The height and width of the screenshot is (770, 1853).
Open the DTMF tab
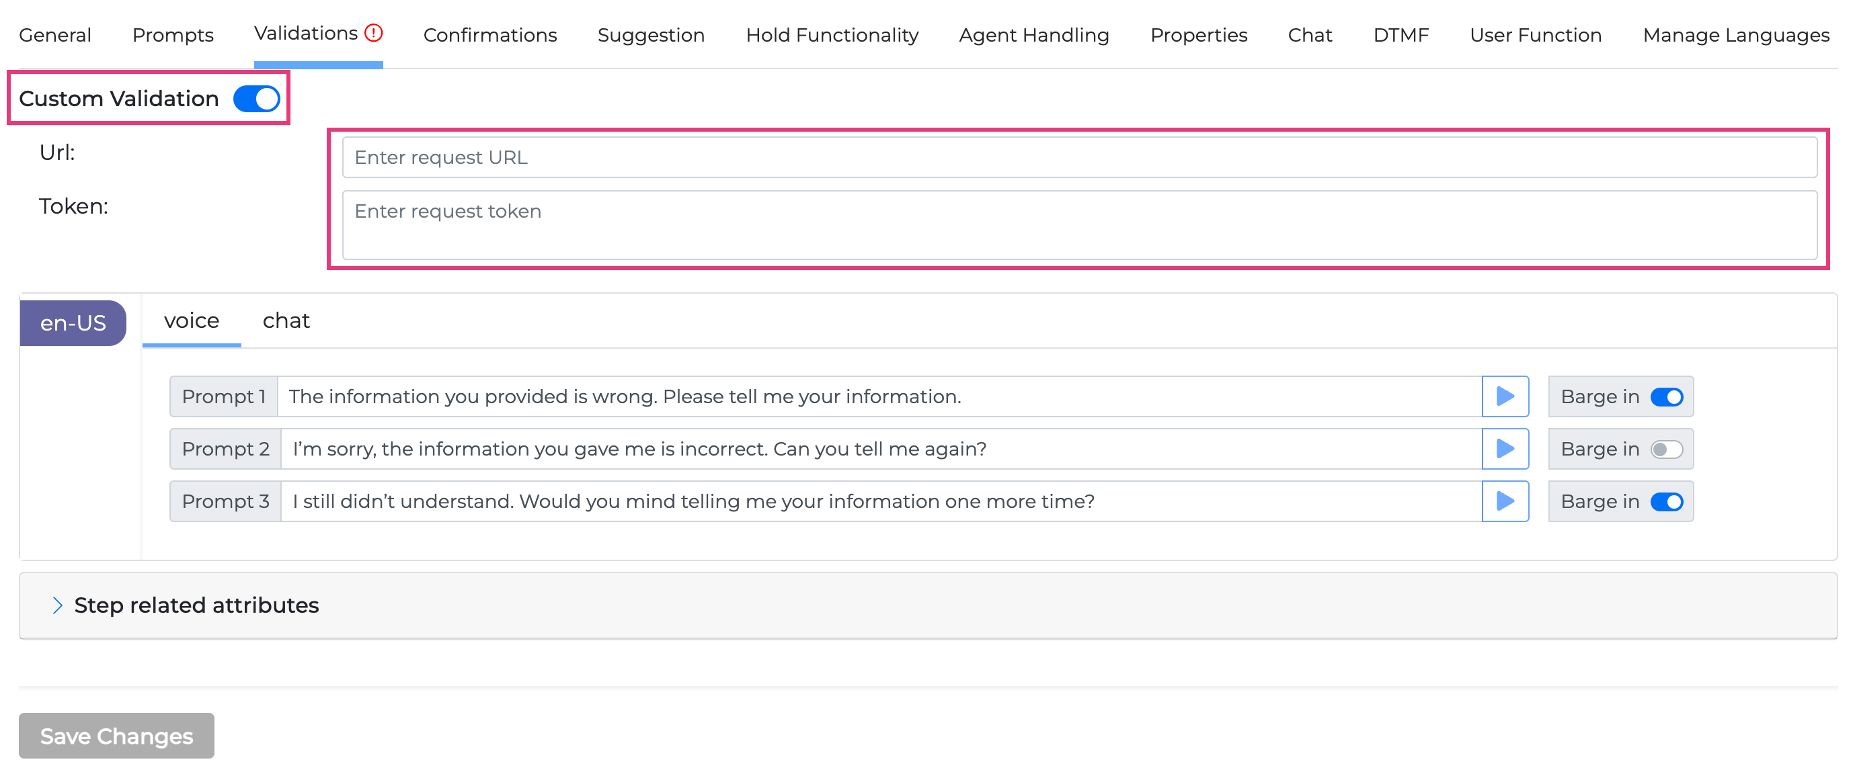point(1400,34)
